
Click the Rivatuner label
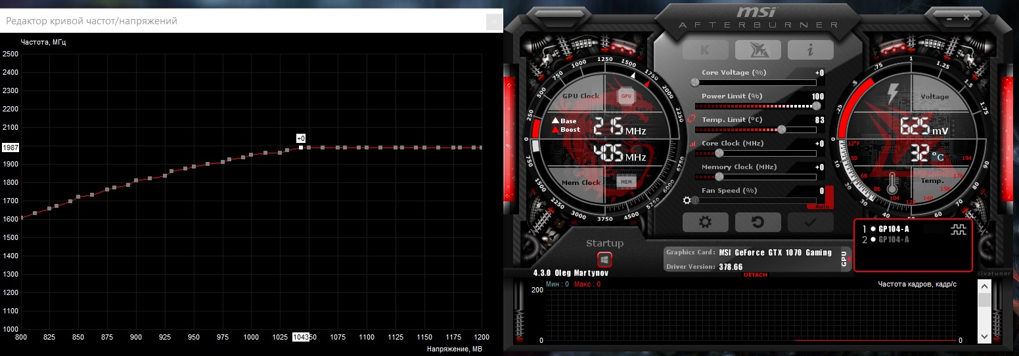click(x=993, y=273)
